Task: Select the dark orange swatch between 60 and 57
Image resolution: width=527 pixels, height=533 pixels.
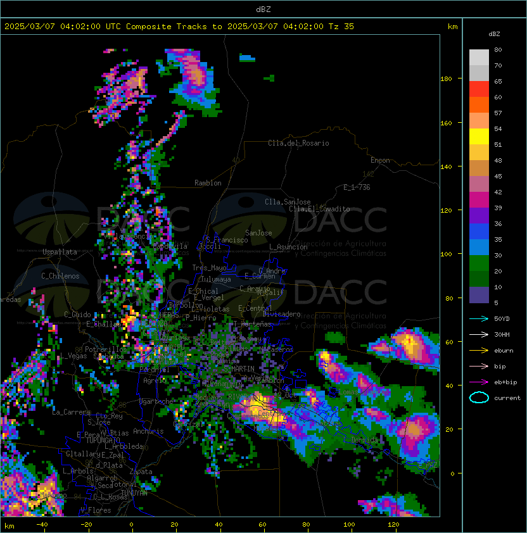Action: coord(479,105)
